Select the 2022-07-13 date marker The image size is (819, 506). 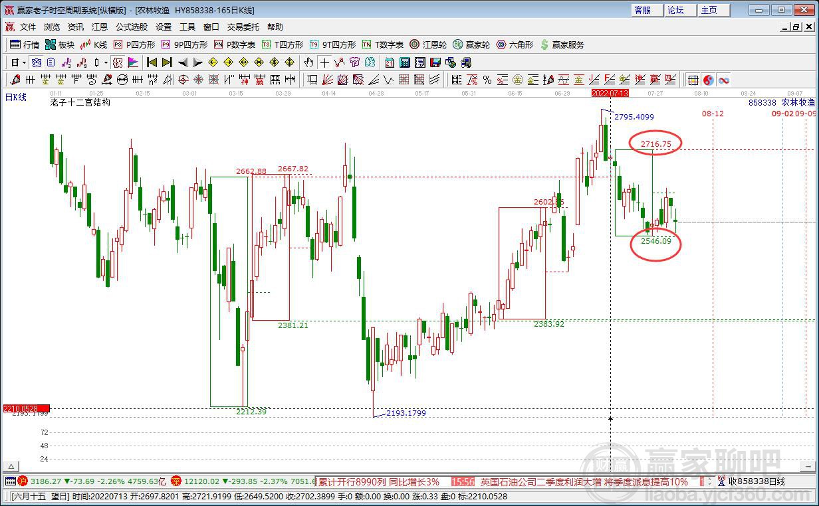click(x=610, y=94)
